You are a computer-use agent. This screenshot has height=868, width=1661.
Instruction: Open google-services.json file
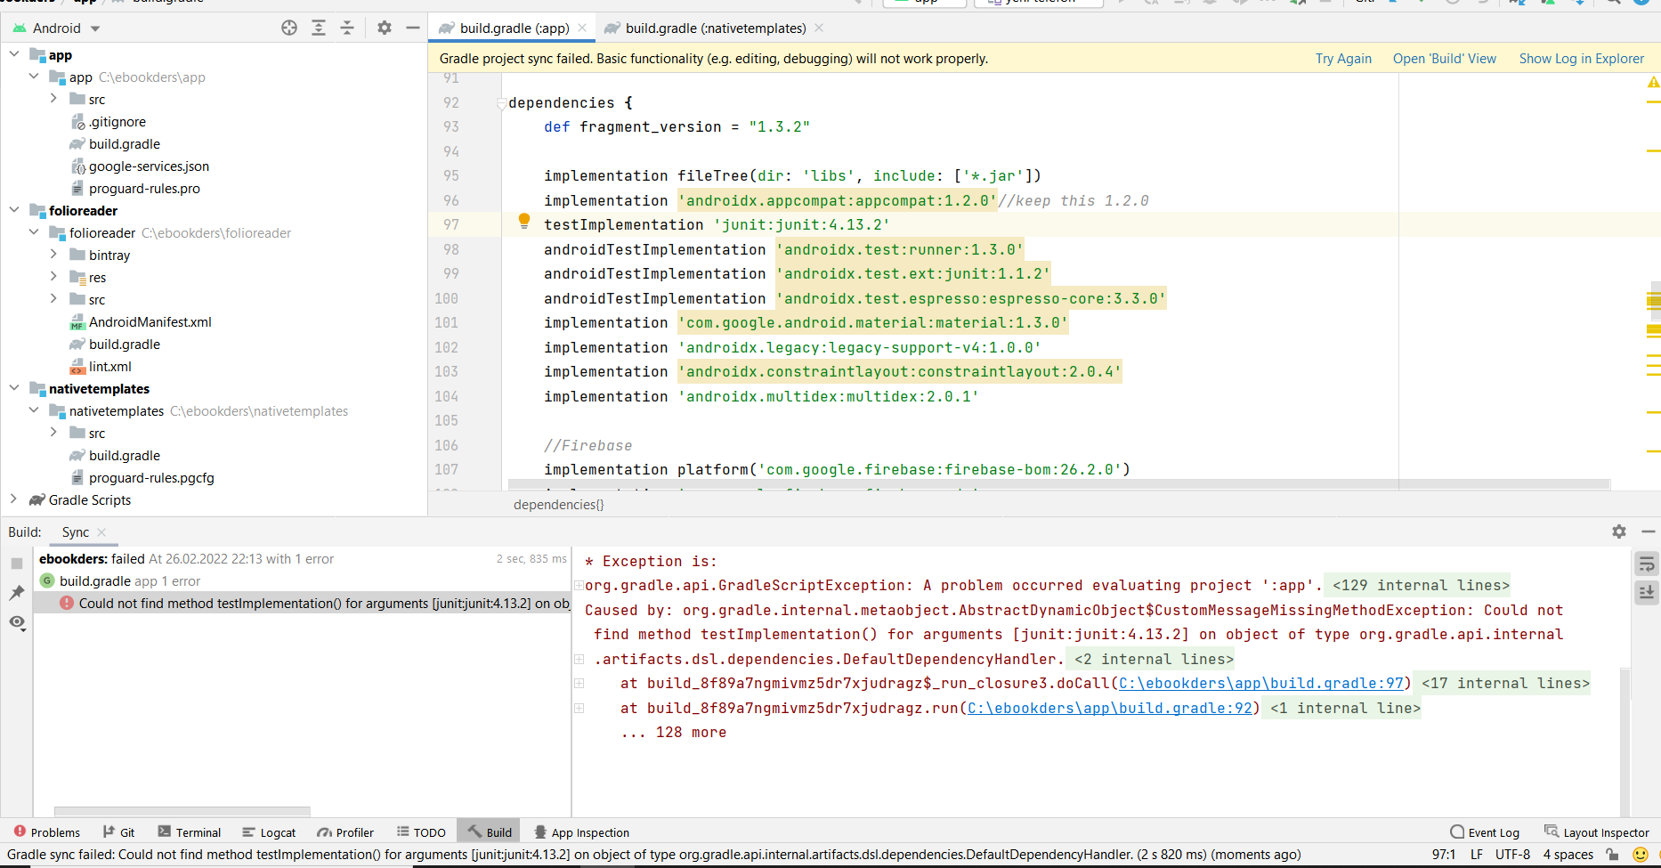click(x=149, y=166)
